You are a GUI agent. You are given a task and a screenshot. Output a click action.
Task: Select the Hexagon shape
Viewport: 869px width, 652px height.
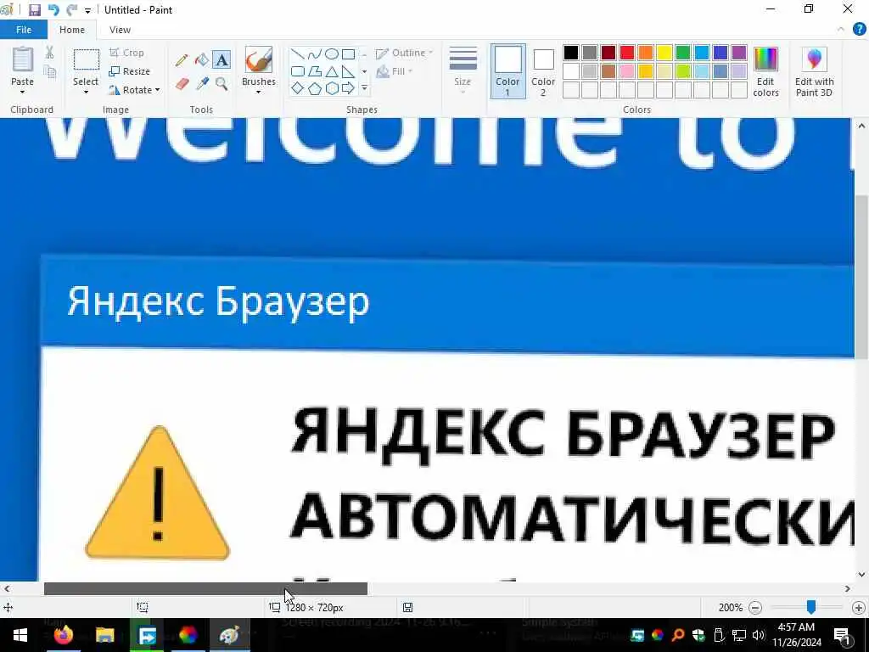click(332, 88)
